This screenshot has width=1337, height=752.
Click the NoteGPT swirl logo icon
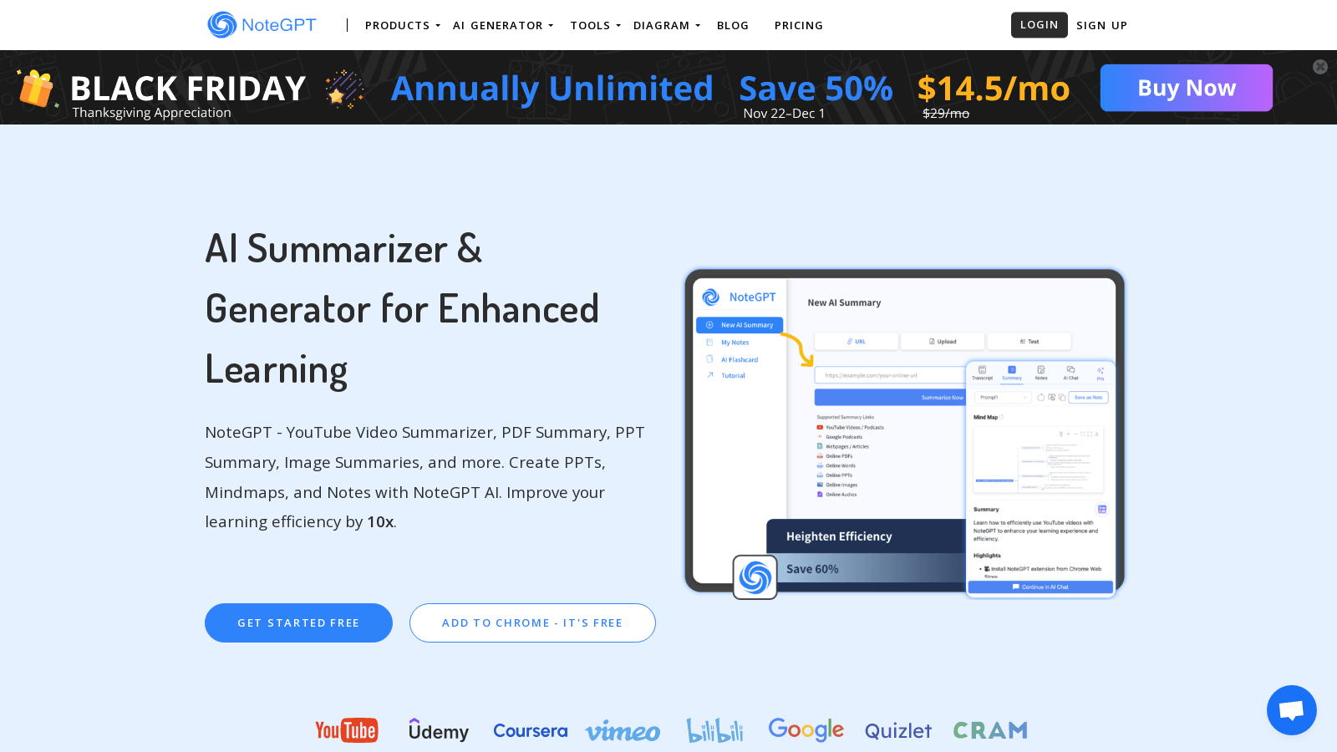click(x=222, y=25)
